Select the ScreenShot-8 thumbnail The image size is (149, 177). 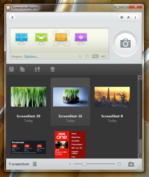tap(112, 97)
